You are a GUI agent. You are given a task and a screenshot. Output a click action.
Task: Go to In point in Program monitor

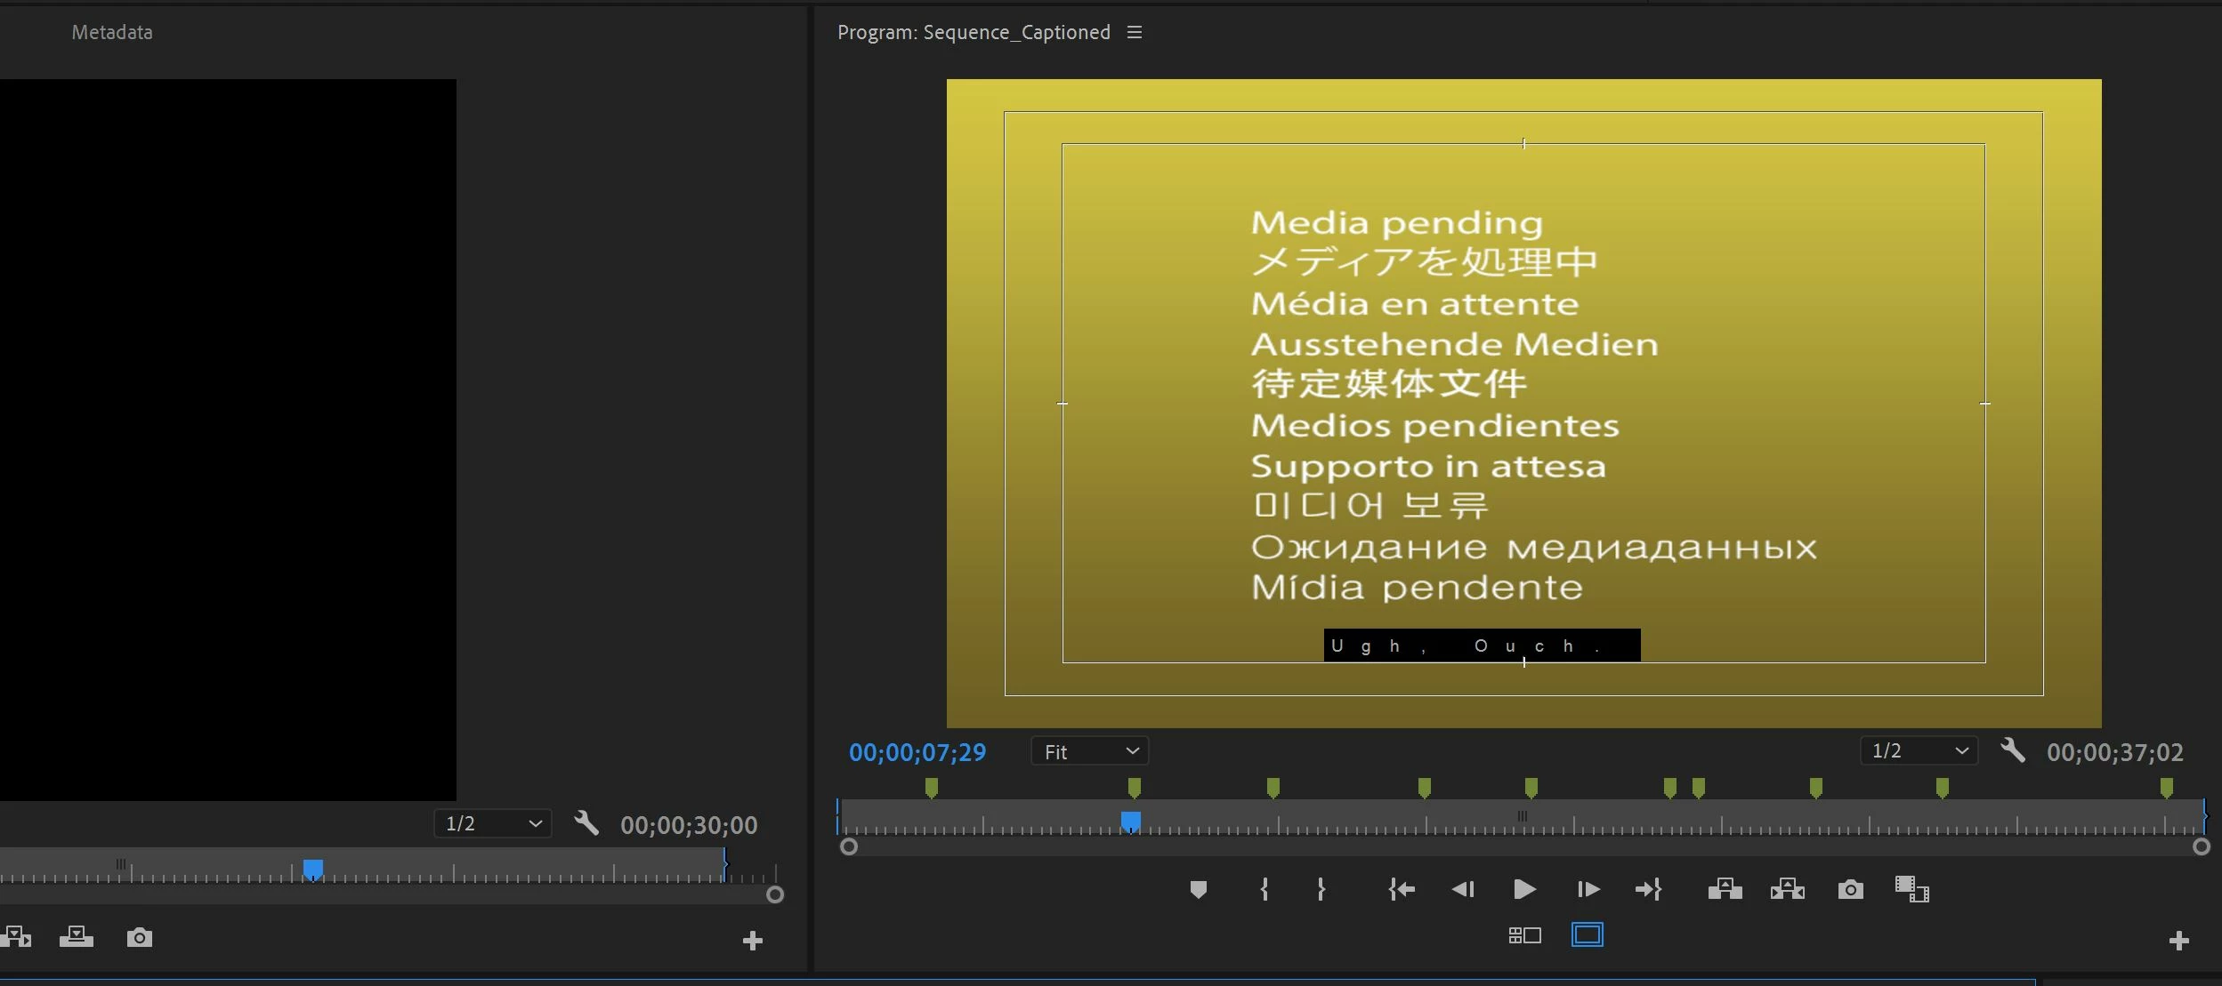click(x=1402, y=889)
